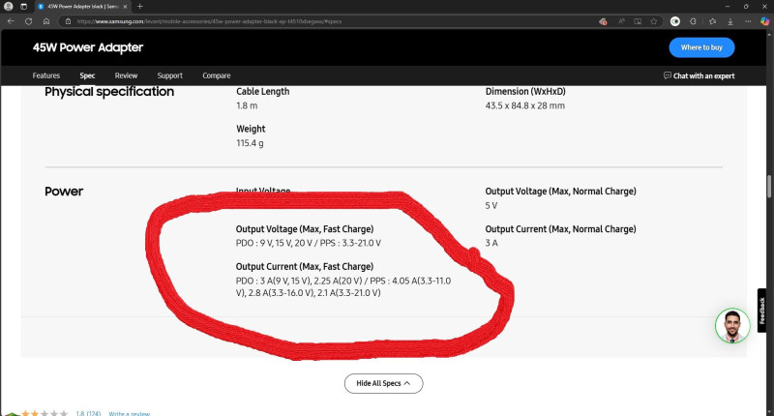The height and width of the screenshot is (416, 774).
Task: Add this page to favorites
Action: (654, 21)
